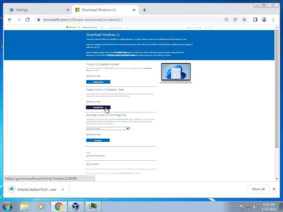Image resolution: width=283 pixels, height=212 pixels.
Task: Open the Microsoft Terms of Use link
Action: pyautogui.click(x=126, y=173)
